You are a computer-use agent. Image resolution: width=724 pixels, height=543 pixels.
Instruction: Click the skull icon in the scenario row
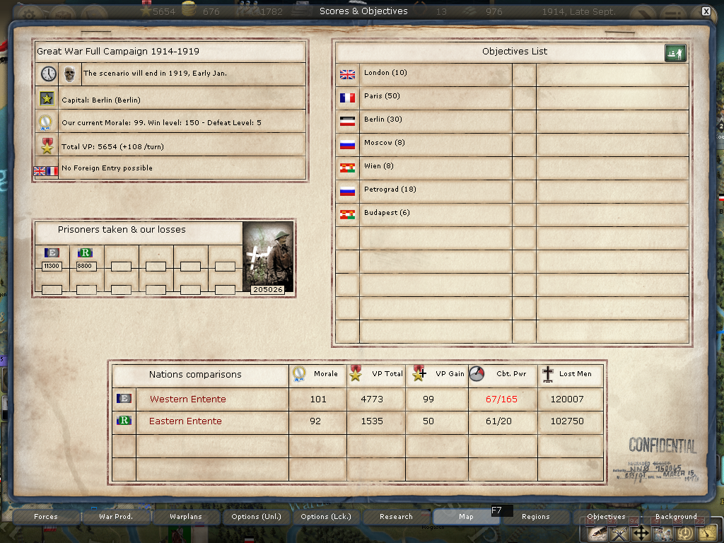pyautogui.click(x=69, y=74)
